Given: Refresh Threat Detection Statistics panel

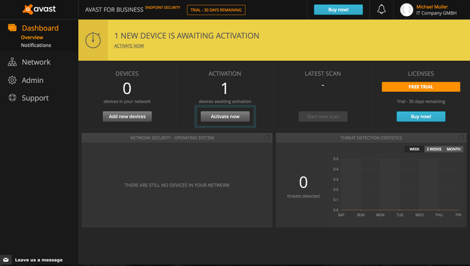Looking at the screenshot, I should point(461,137).
